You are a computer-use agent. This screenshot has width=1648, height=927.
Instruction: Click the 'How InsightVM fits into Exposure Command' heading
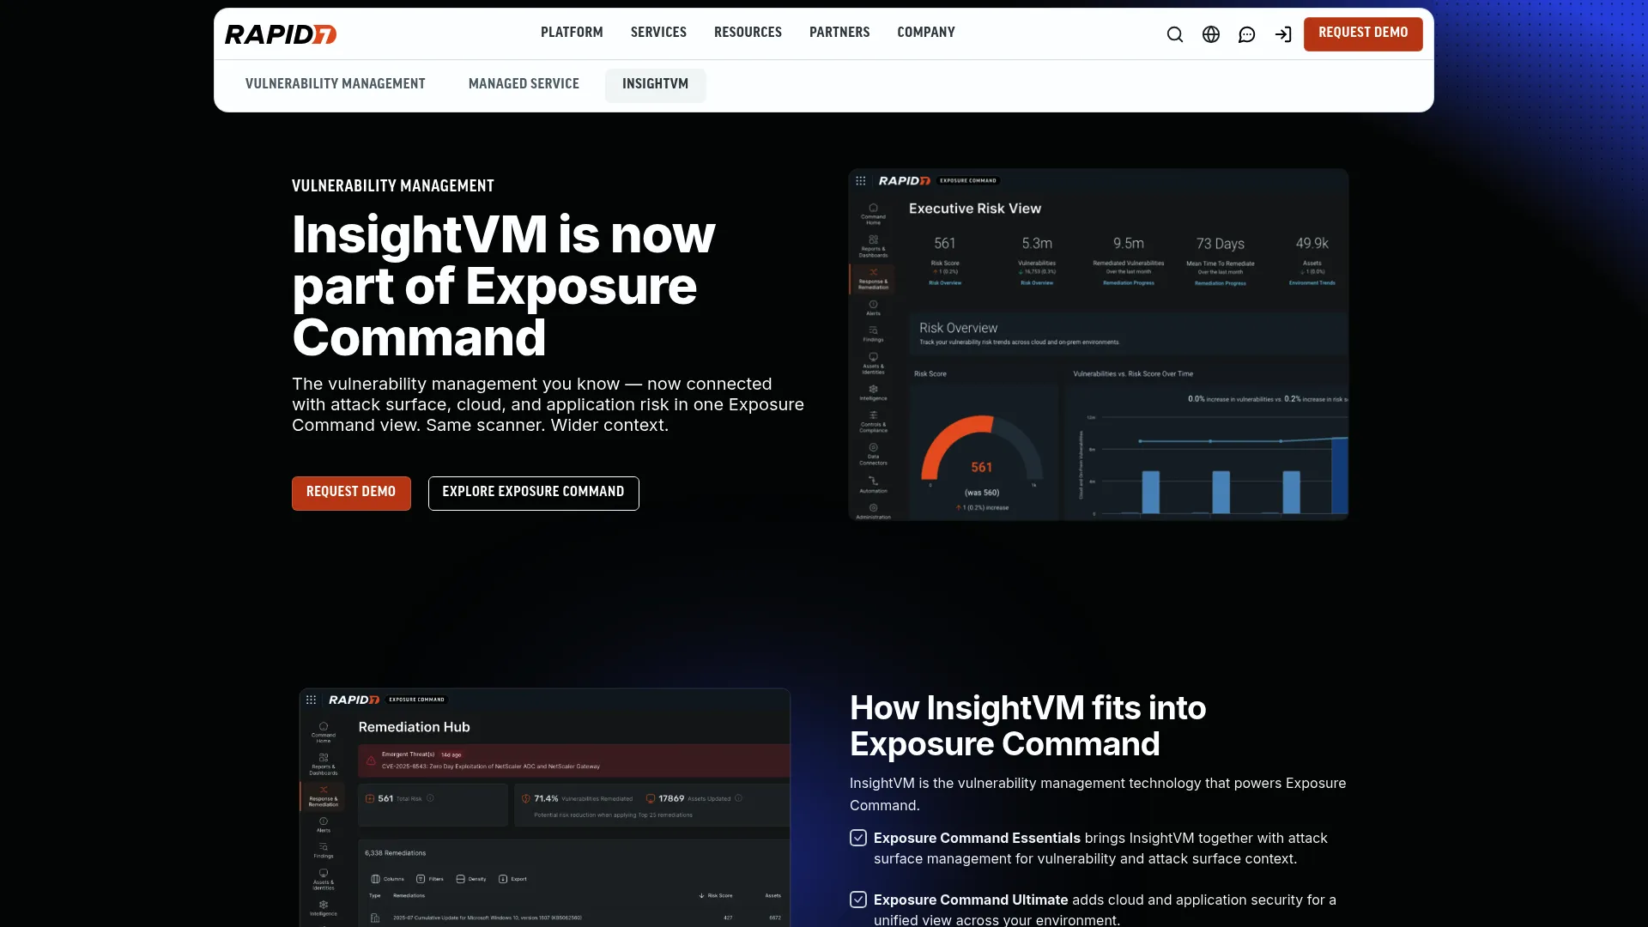point(1027,726)
